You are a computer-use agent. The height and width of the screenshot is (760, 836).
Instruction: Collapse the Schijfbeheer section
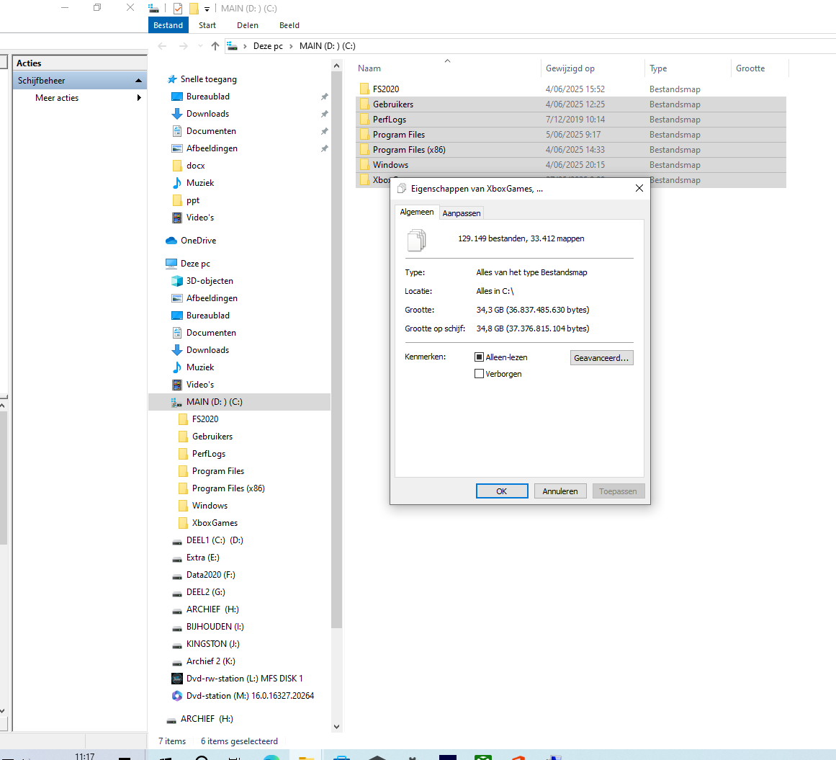139,81
